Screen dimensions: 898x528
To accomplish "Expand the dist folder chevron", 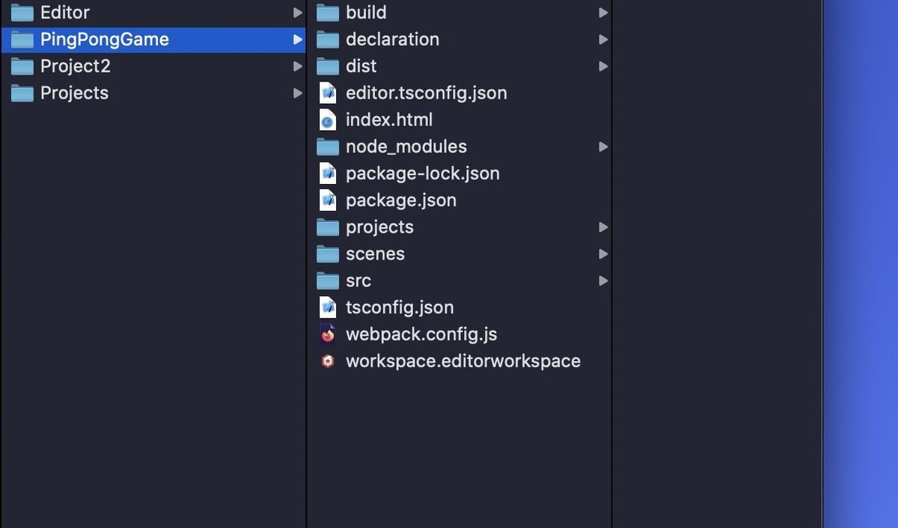I will coord(603,66).
